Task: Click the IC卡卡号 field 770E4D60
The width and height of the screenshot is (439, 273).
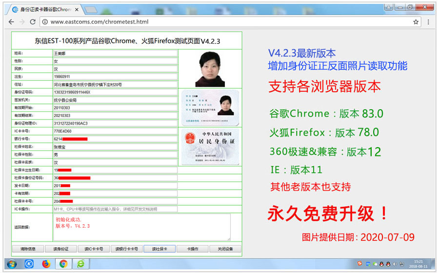Action: [x=115, y=131]
